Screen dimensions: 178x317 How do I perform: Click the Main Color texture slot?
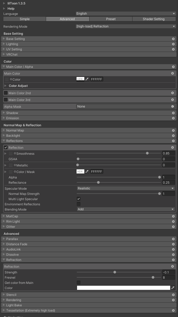coord(7,79)
